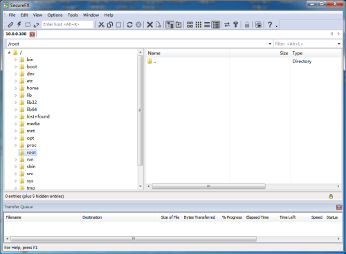Open the /root path dropdown
This screenshot has width=346, height=254.
pos(270,44)
